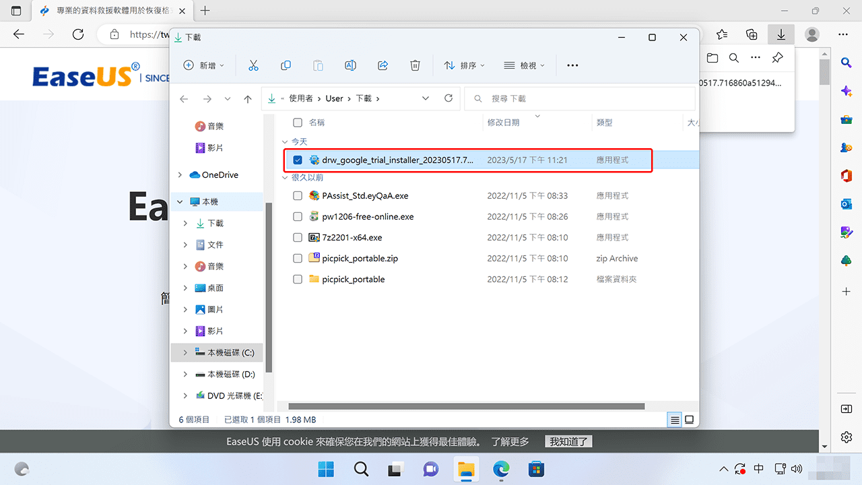Image resolution: width=862 pixels, height=485 pixels.
Task: Uncheck the drw_google_trial_installer file
Action: click(297, 160)
